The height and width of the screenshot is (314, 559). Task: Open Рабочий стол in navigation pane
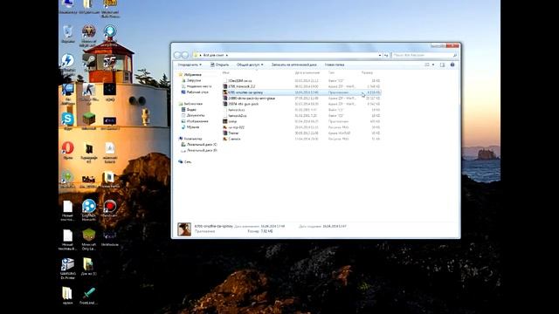(x=197, y=92)
